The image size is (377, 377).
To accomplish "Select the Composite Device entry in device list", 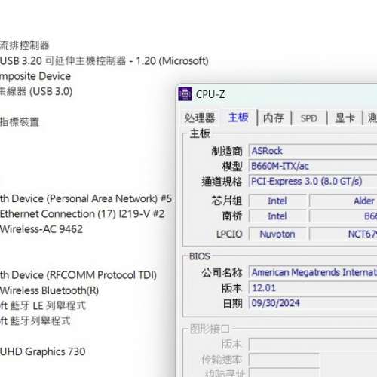I will (35, 76).
